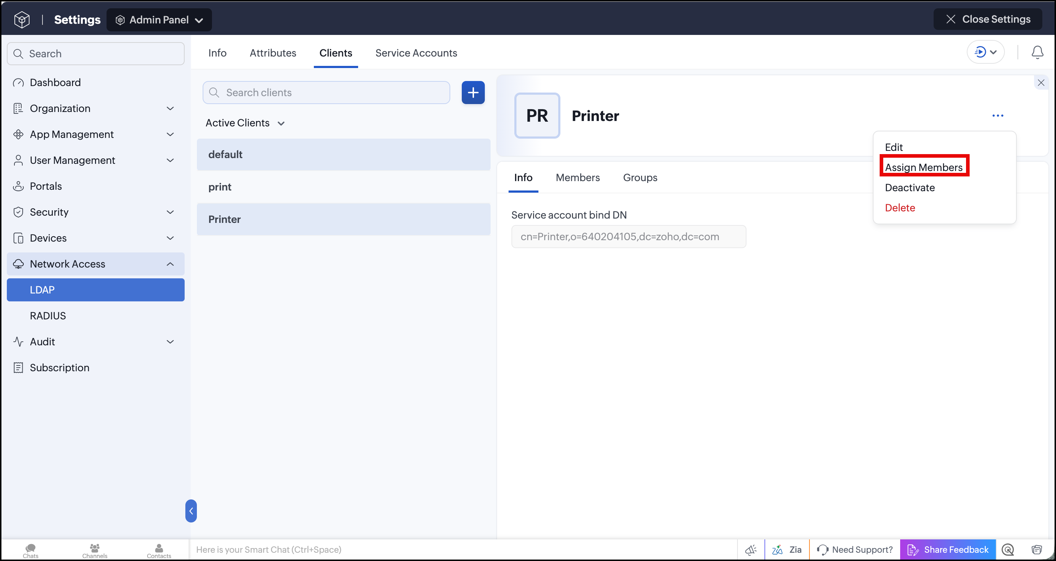Viewport: 1056px width, 561px height.
Task: Expand the Devices section
Action: [x=96, y=238]
